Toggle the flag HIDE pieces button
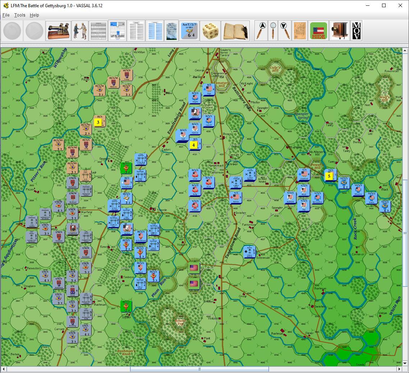This screenshot has height=373, width=409. pyautogui.click(x=318, y=31)
